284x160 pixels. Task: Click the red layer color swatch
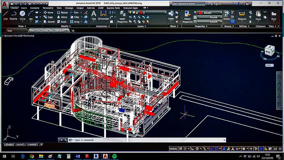click(x=141, y=13)
